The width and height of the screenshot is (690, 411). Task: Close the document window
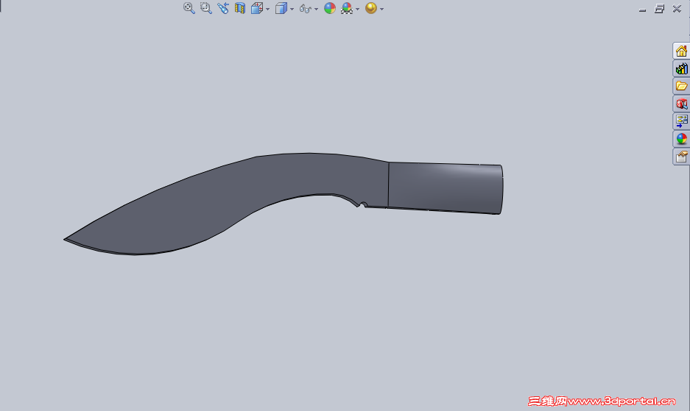click(x=677, y=8)
